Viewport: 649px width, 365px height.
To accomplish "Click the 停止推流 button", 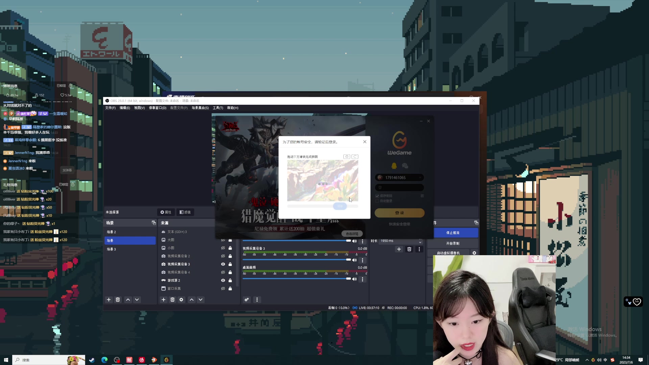I will [x=453, y=233].
